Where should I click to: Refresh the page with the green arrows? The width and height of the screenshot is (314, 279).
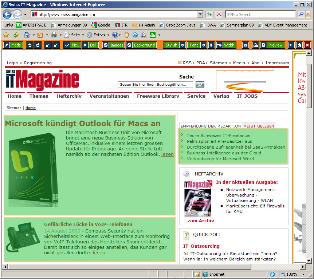pyautogui.click(x=209, y=15)
